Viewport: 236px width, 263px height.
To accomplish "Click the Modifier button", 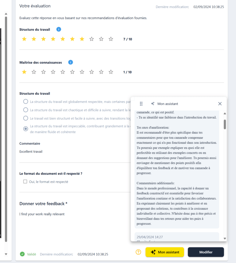I will tap(206, 252).
